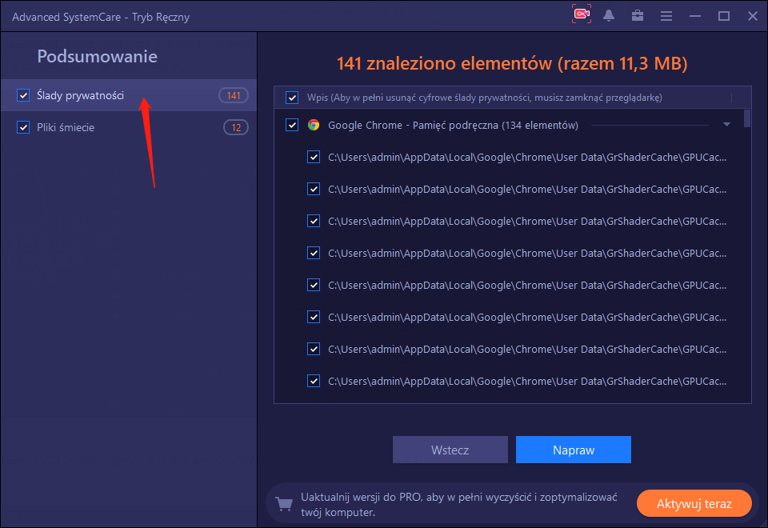Image resolution: width=768 pixels, height=528 pixels.
Task: Click the Google Chrome Pamięć podręczna row label
Action: tap(453, 126)
